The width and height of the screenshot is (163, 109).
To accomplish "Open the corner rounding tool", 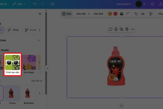I will [128, 14].
